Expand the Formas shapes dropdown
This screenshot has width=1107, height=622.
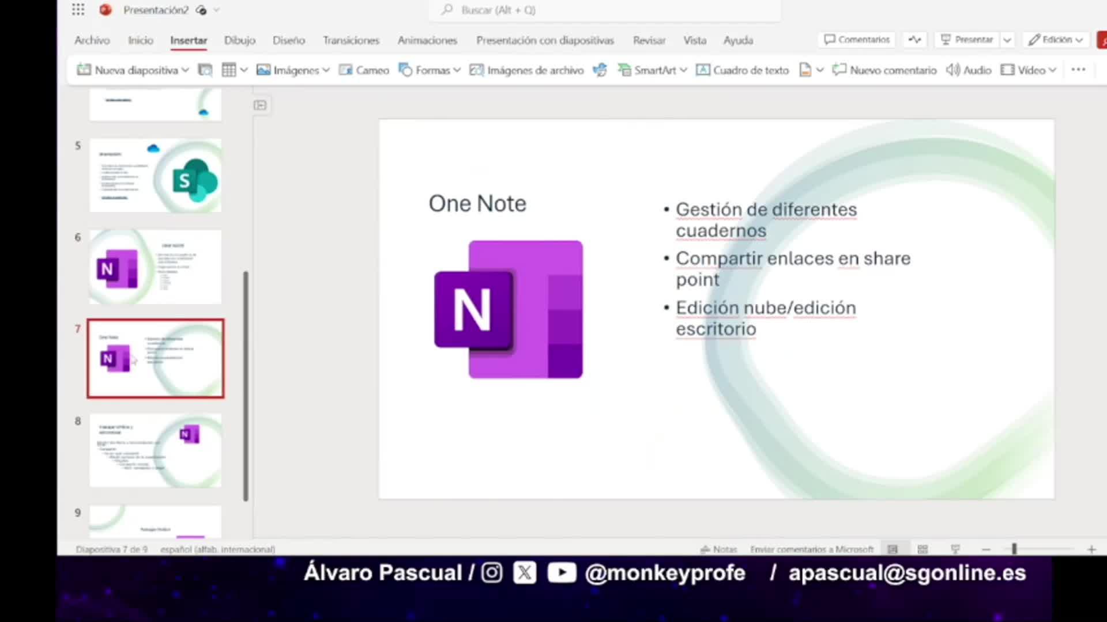pyautogui.click(x=457, y=70)
